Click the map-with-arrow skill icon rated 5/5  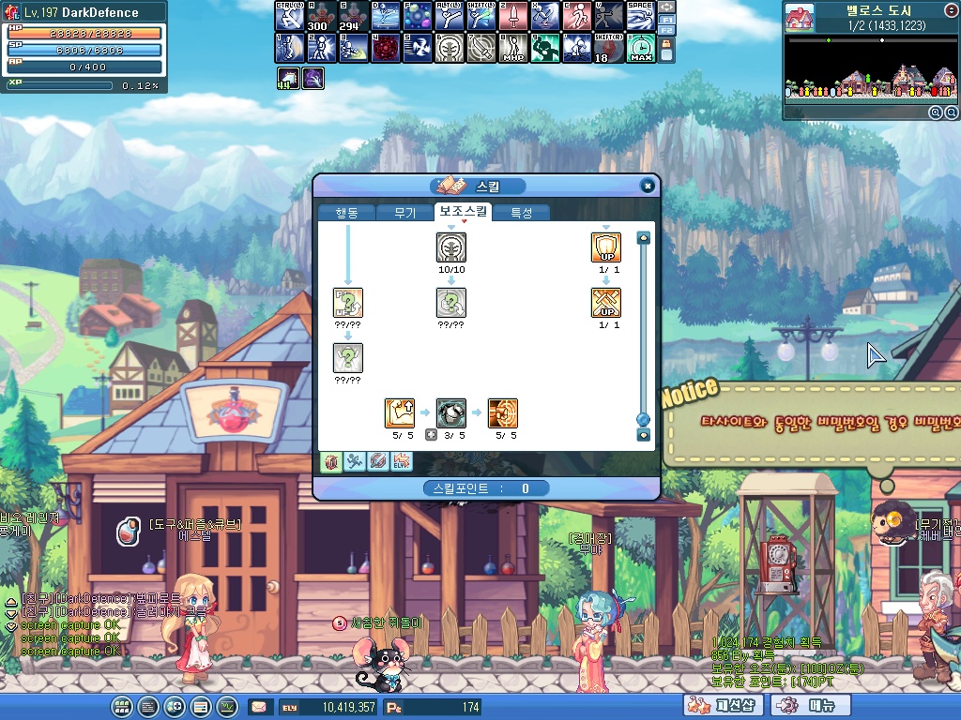(x=400, y=413)
